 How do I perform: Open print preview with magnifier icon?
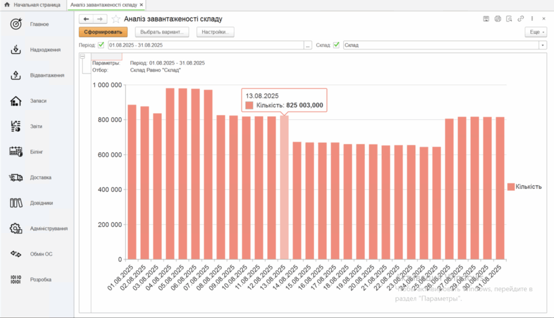(509, 18)
